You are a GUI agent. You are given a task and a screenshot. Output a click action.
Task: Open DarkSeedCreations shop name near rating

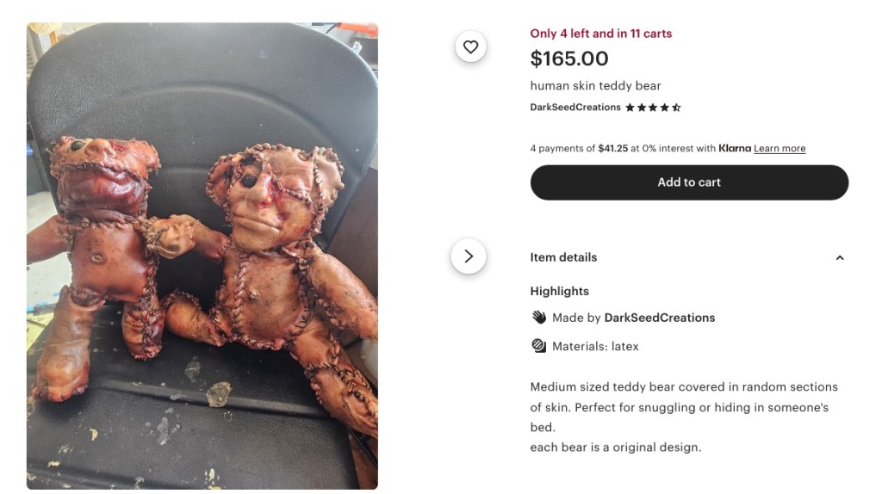575,108
